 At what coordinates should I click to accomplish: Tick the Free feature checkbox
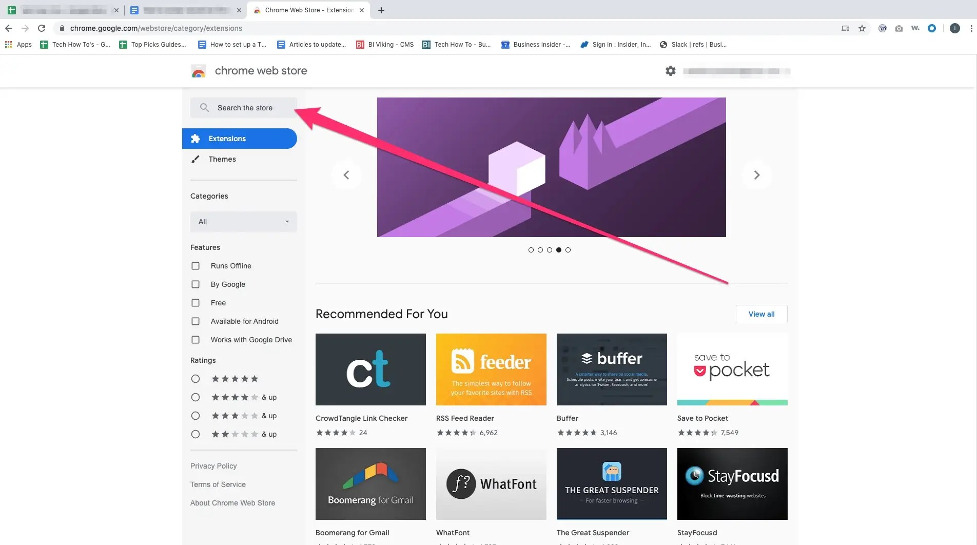click(x=196, y=303)
